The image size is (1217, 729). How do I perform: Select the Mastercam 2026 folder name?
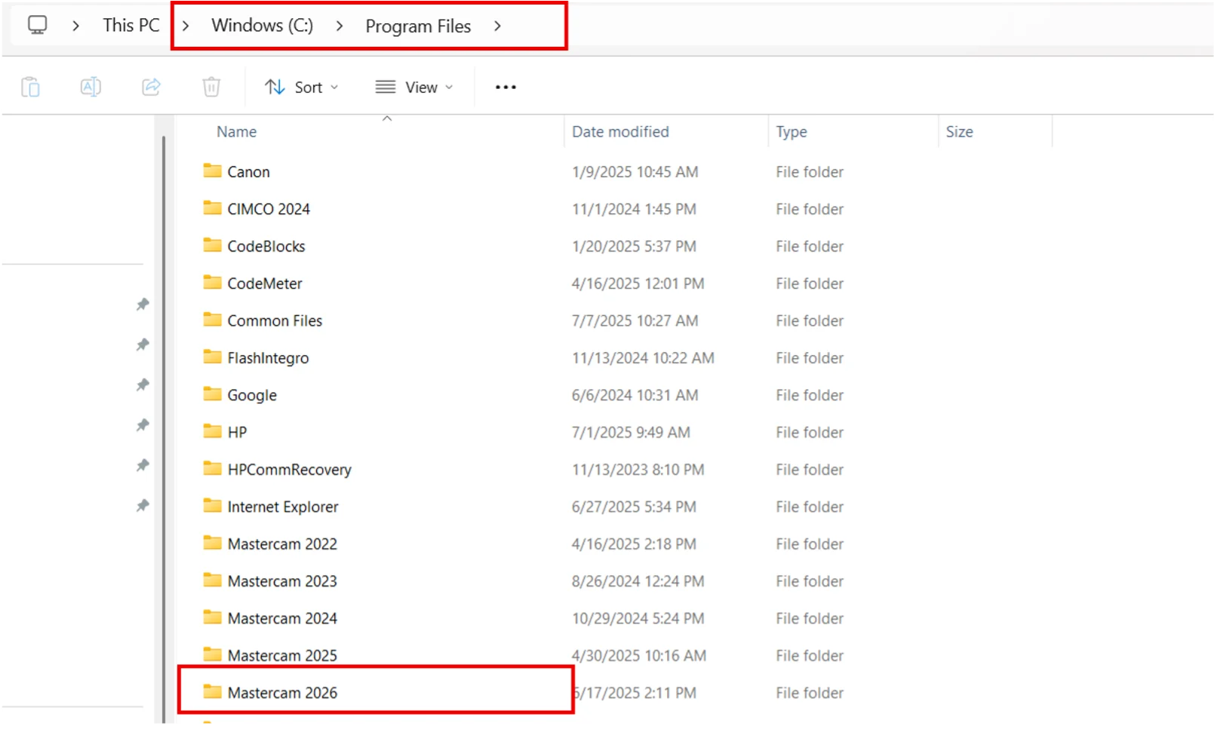[282, 693]
